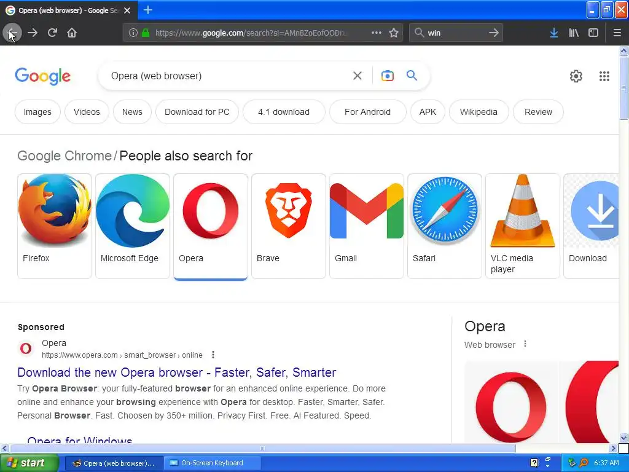Click the vertical scrollbar up arrow
Viewport: 629px width, 472px height.
[x=623, y=50]
